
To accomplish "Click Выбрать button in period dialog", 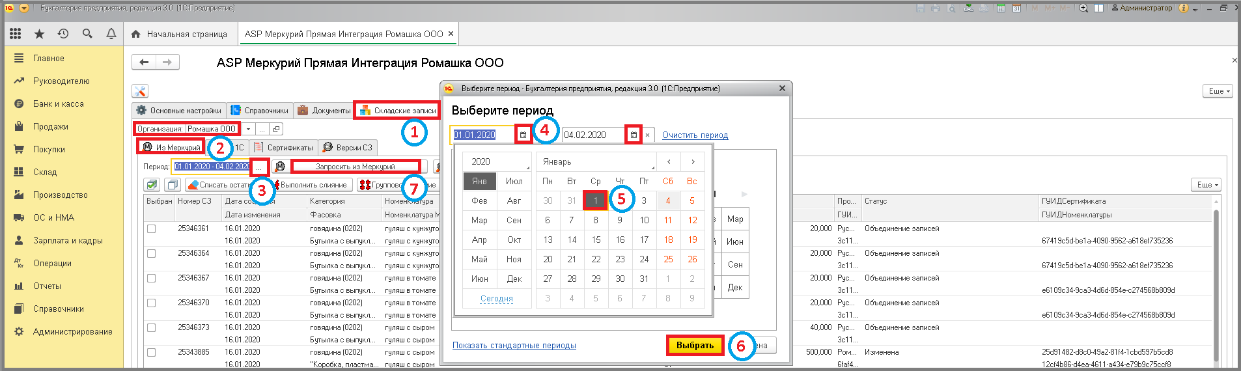I will (x=695, y=346).
